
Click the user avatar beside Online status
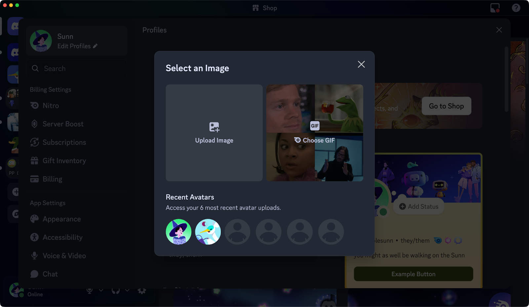16,290
